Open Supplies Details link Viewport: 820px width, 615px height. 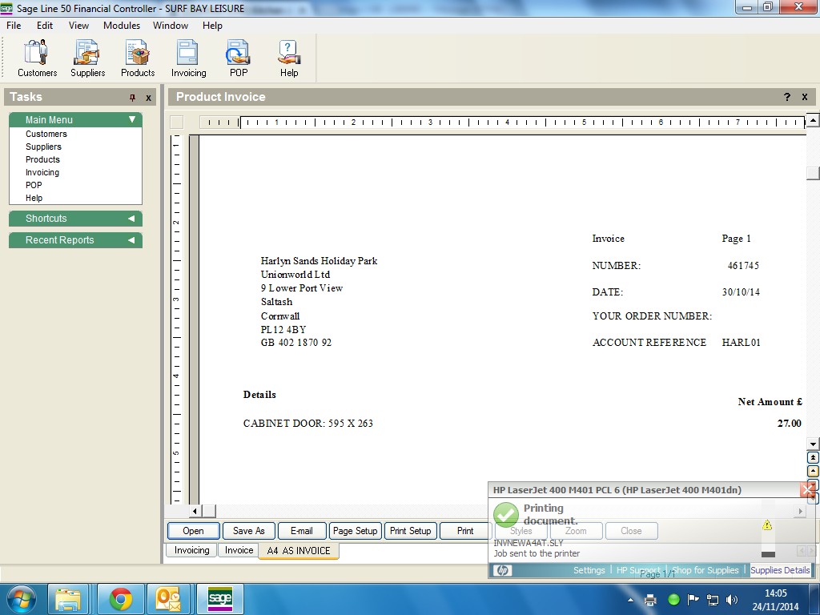click(x=780, y=570)
